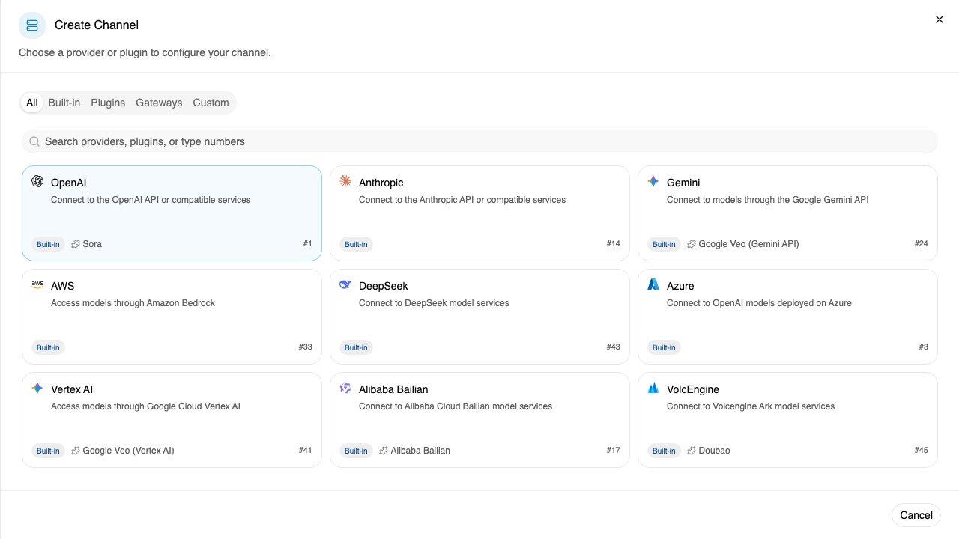
Task: Switch to the Built-in tab
Action: click(64, 103)
